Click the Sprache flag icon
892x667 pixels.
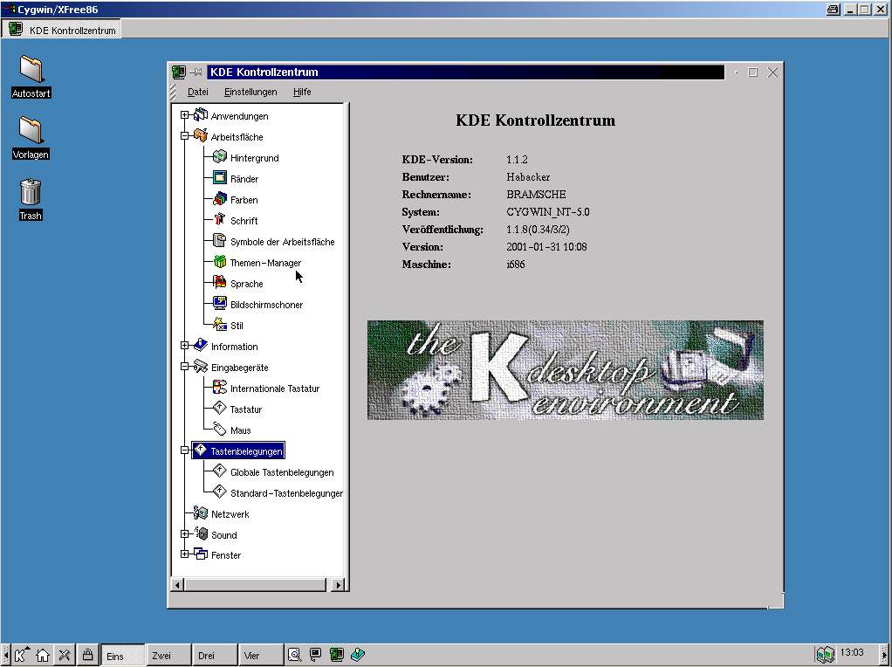[220, 284]
